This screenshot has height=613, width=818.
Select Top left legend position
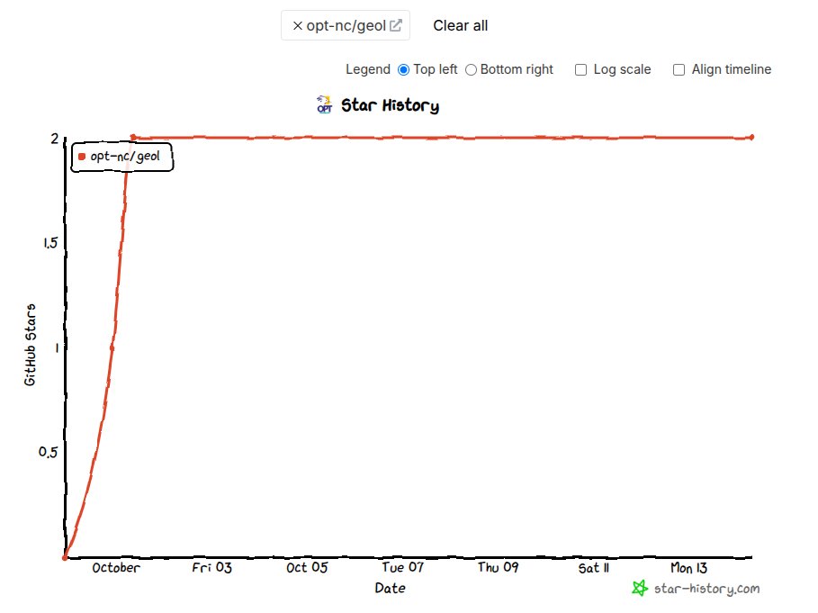(404, 70)
